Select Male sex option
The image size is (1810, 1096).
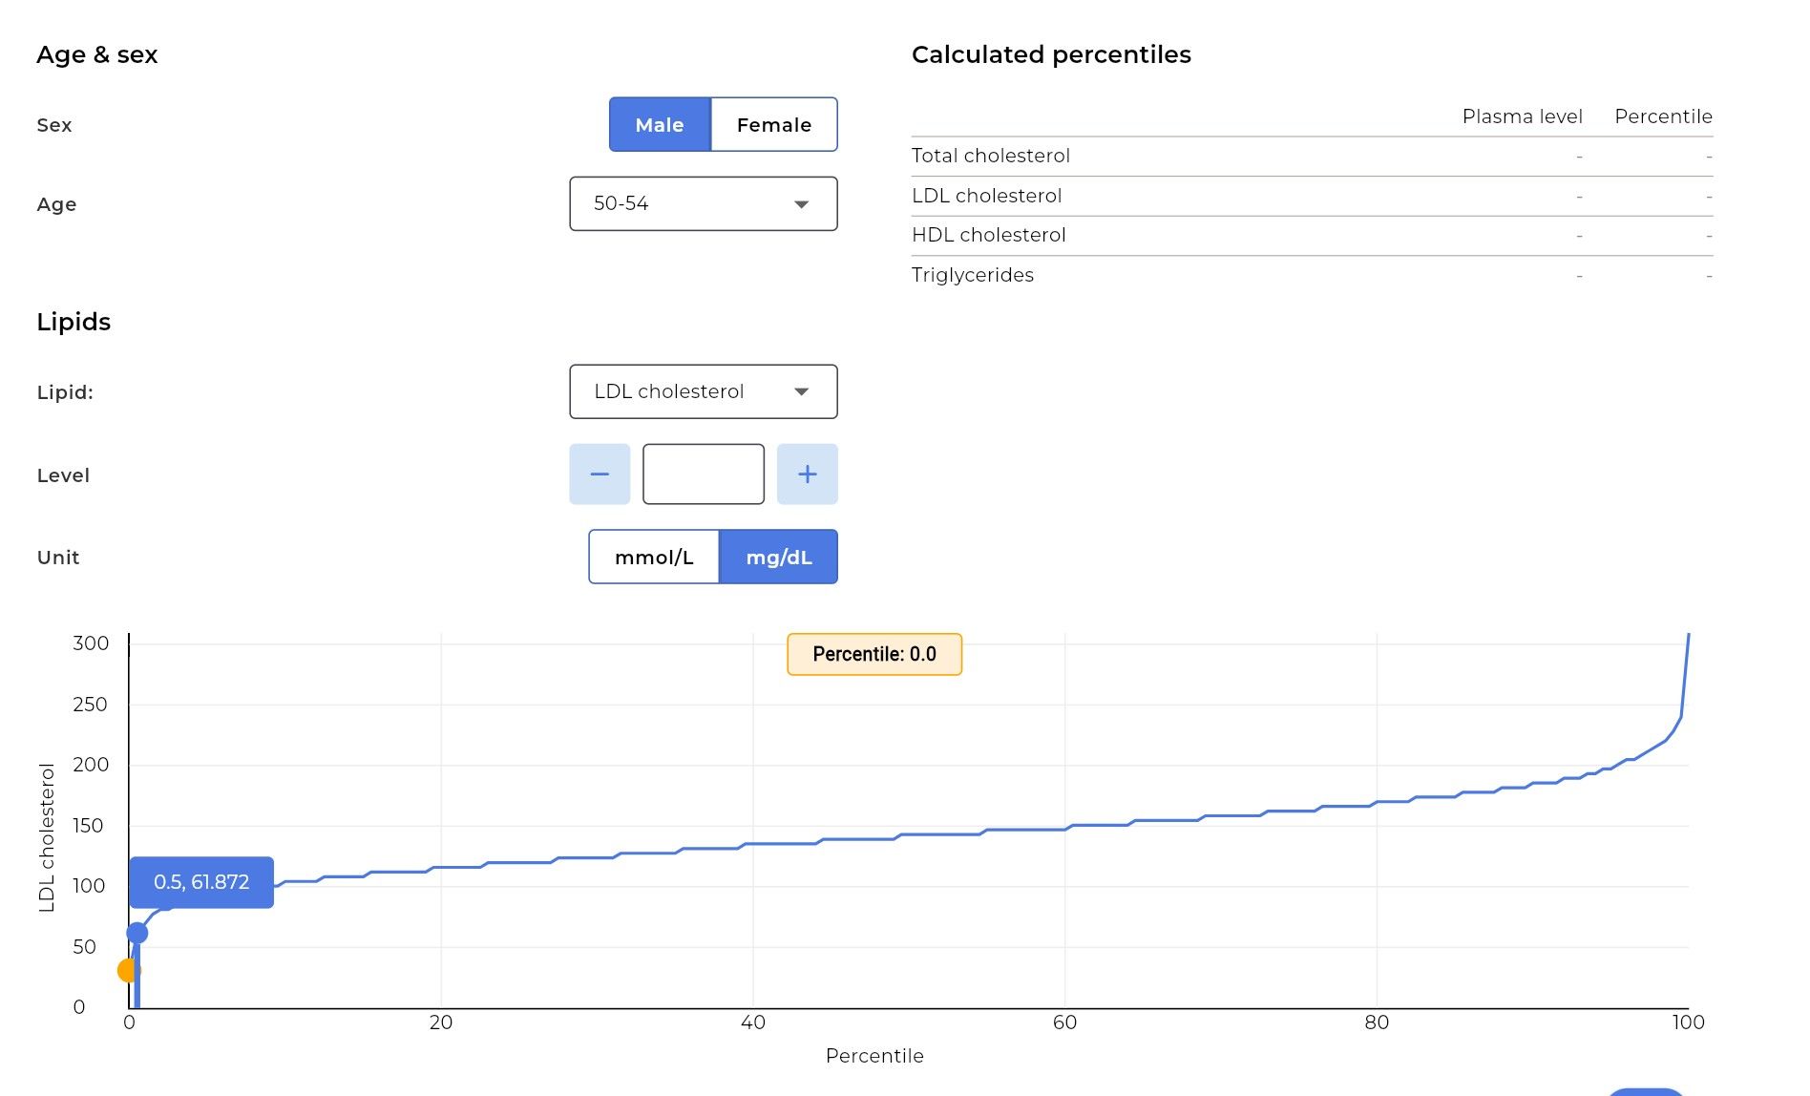pos(660,124)
